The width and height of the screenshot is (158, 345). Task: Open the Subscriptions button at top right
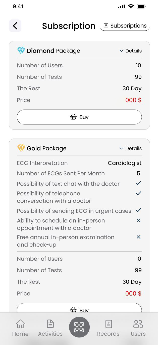125,26
